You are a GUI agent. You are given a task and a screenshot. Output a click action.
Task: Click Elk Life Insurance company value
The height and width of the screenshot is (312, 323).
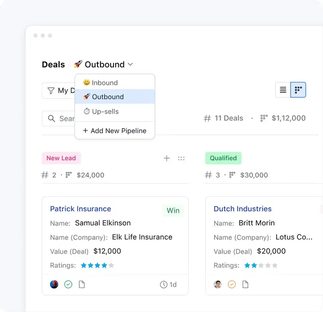coord(142,237)
